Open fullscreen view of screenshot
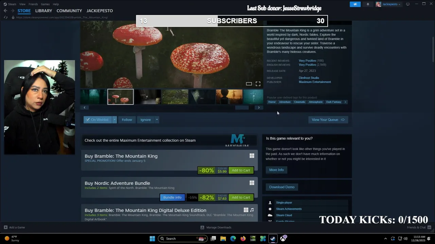Screen dimensions: 435x244 258,84
